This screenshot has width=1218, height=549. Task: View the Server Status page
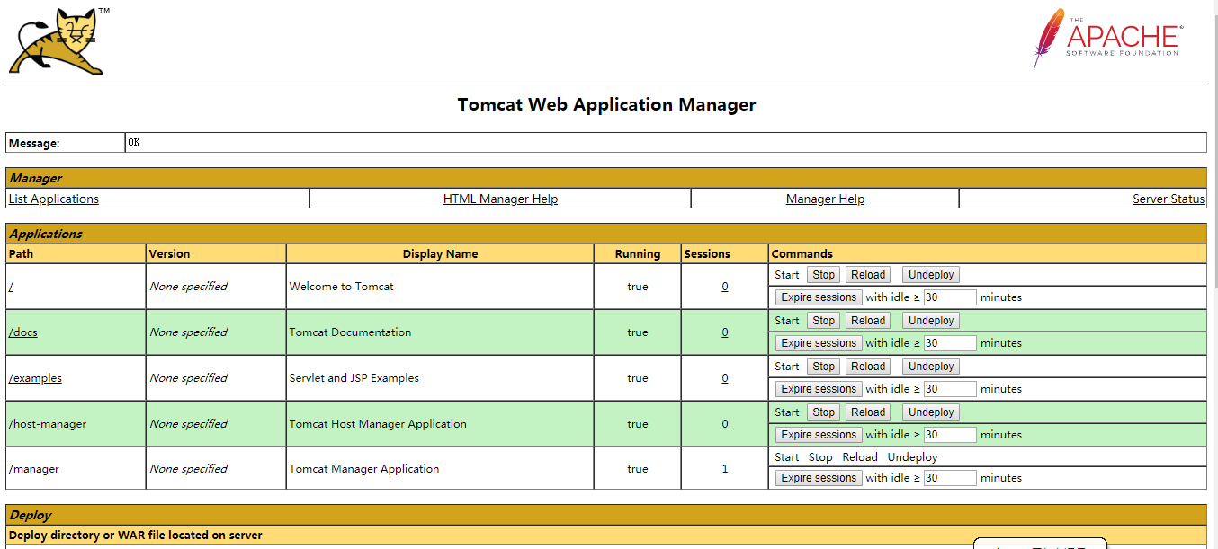(x=1168, y=199)
